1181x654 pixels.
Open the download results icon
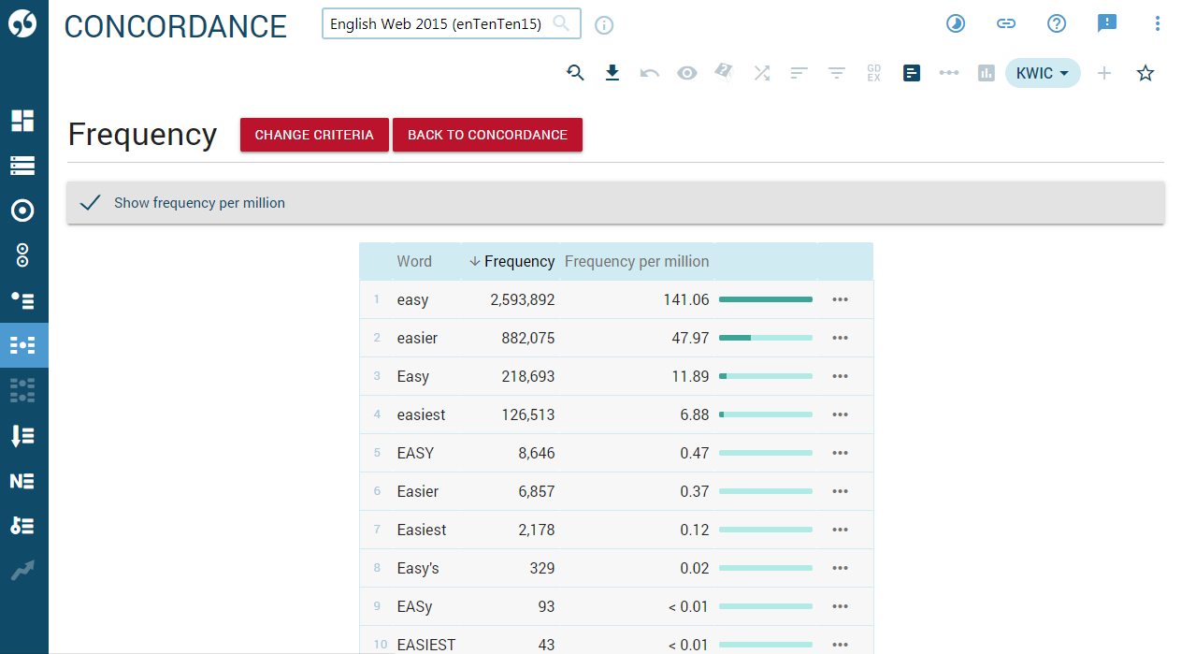612,72
